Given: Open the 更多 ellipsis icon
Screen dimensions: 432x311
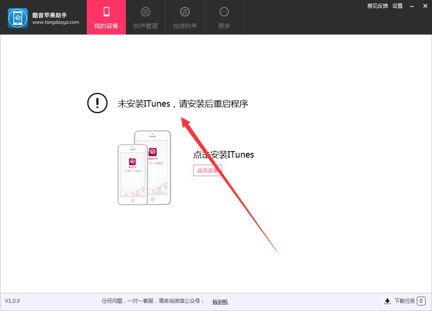Looking at the screenshot, I should 224,12.
